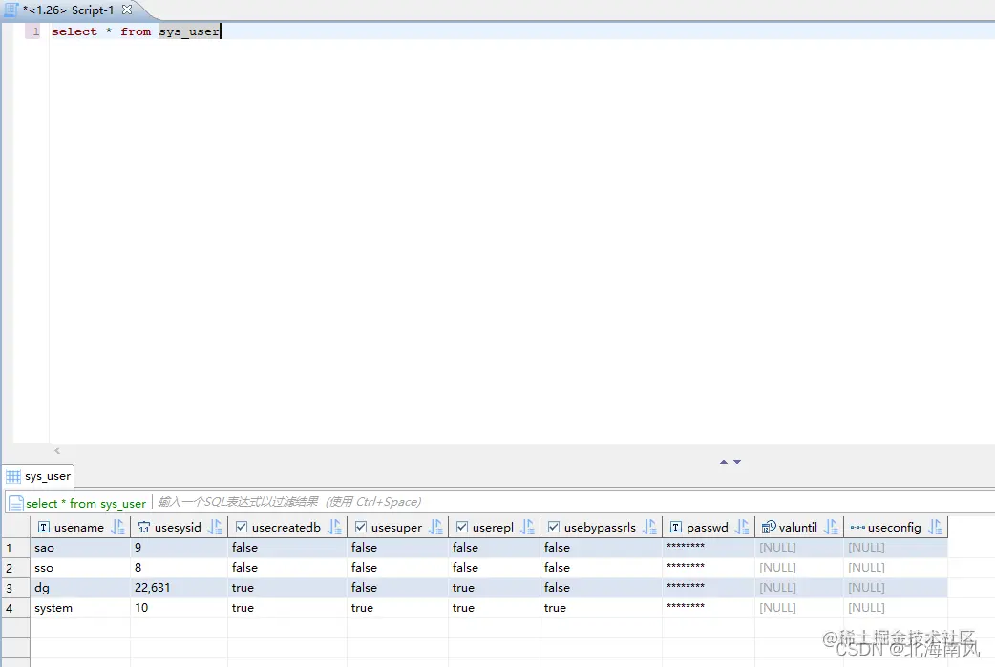Click the usebypassrls column header
This screenshot has width=995, height=667.
(x=600, y=528)
